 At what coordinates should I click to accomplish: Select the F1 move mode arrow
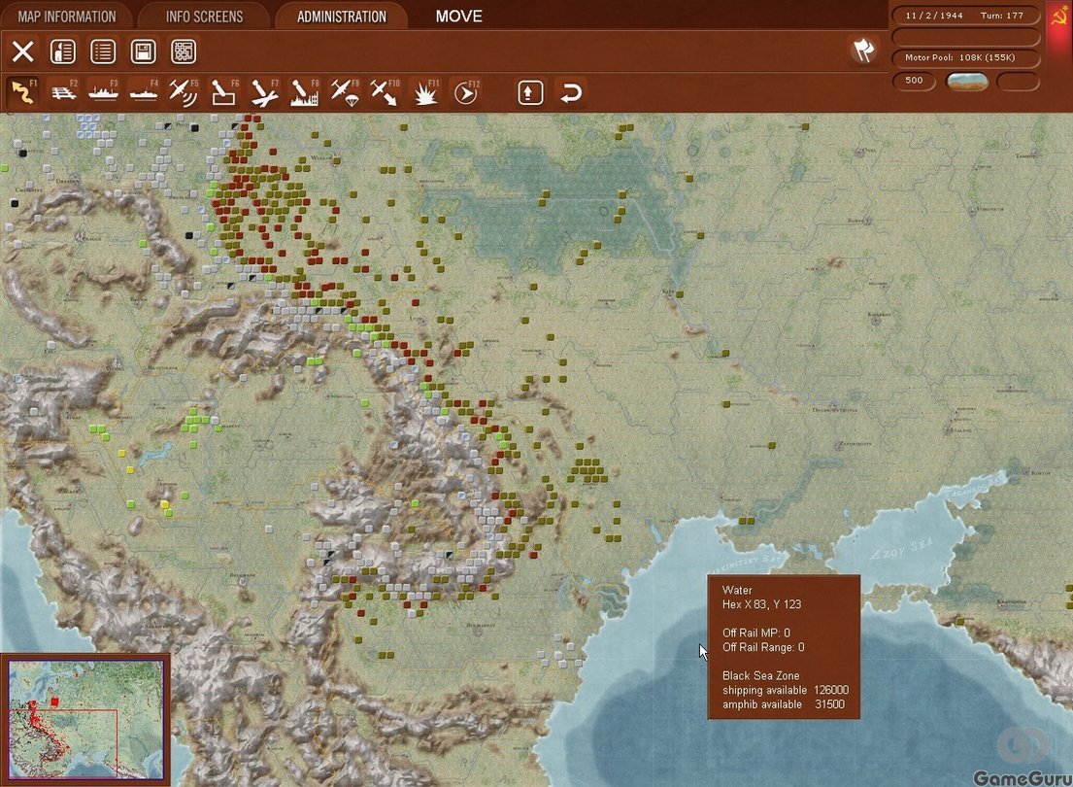pyautogui.click(x=23, y=92)
